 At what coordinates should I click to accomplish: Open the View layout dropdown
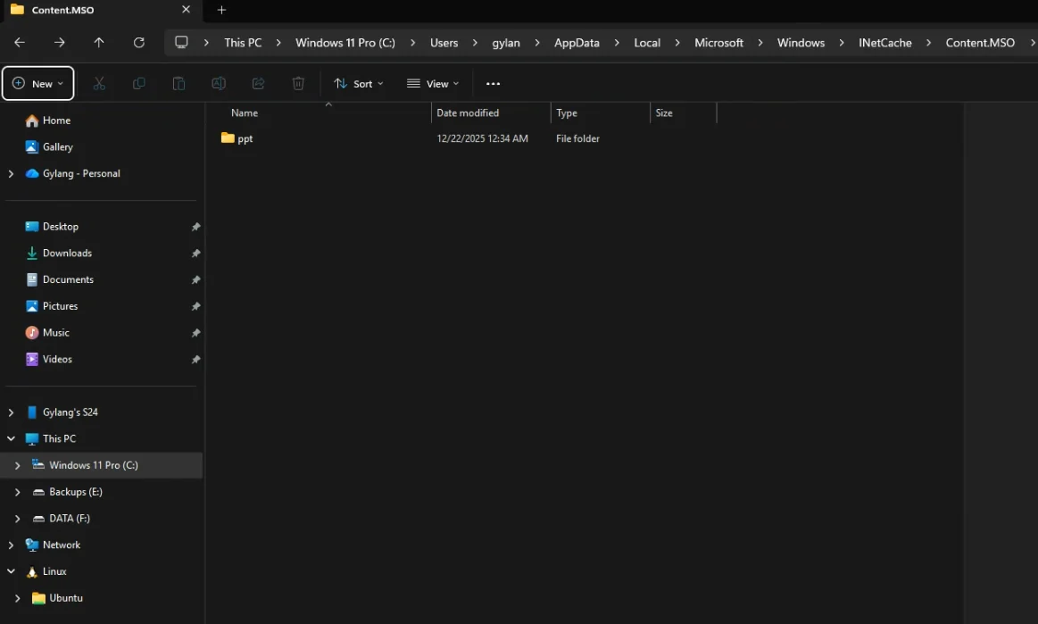coord(433,83)
